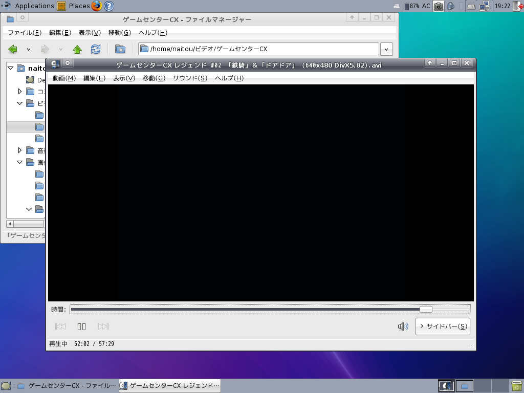The height and width of the screenshot is (393, 524).
Task: Click show desktop icon in bottom panel
Action: [6, 386]
